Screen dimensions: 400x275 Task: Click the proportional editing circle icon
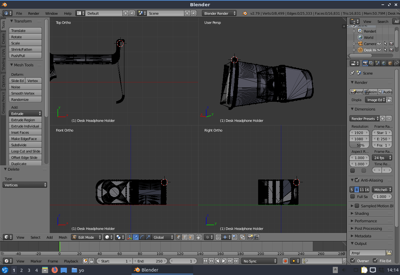208,237
